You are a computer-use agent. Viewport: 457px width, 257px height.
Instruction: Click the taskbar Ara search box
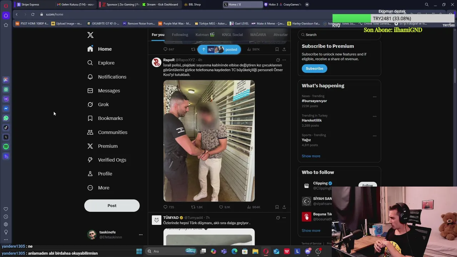coord(171,251)
